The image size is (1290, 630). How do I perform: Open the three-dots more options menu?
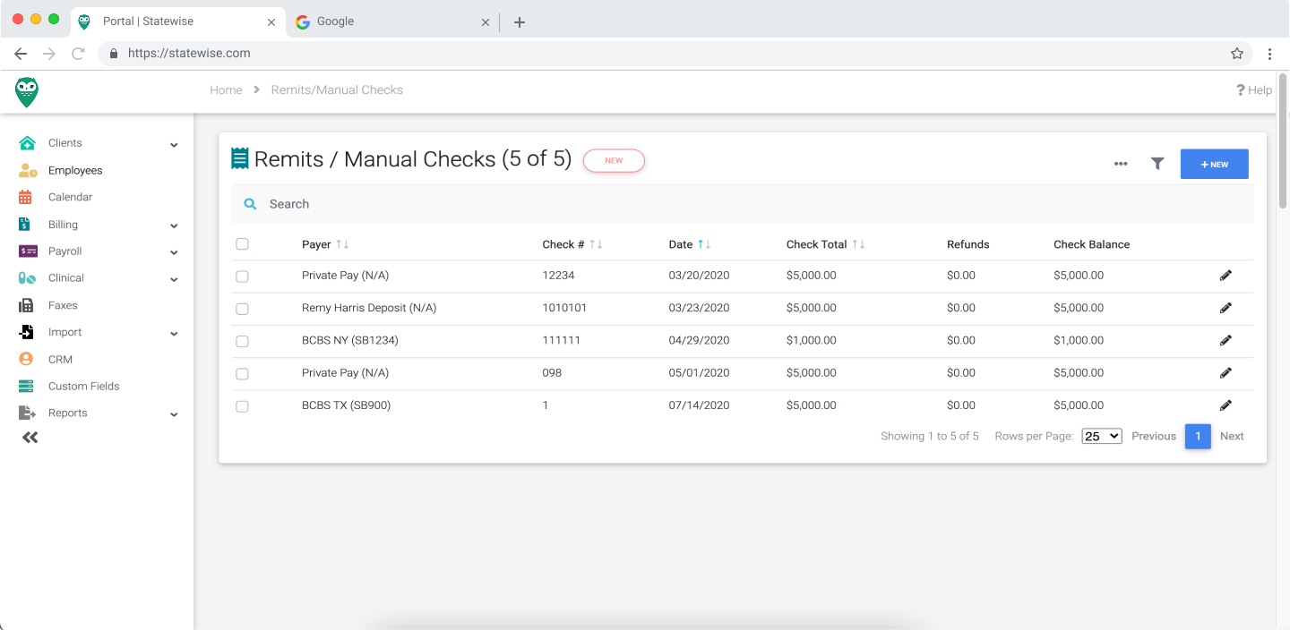[x=1121, y=164]
